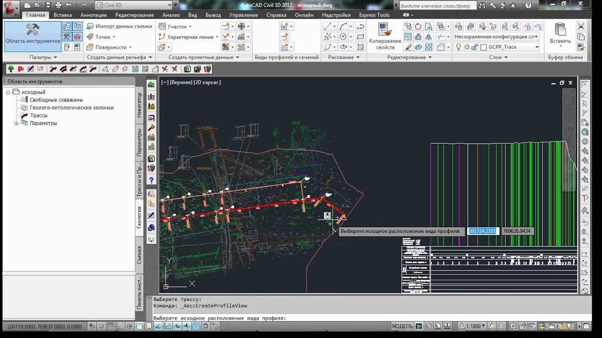Open the Аннотации ribbon tab
This screenshot has width=602, height=338.
coord(93,15)
